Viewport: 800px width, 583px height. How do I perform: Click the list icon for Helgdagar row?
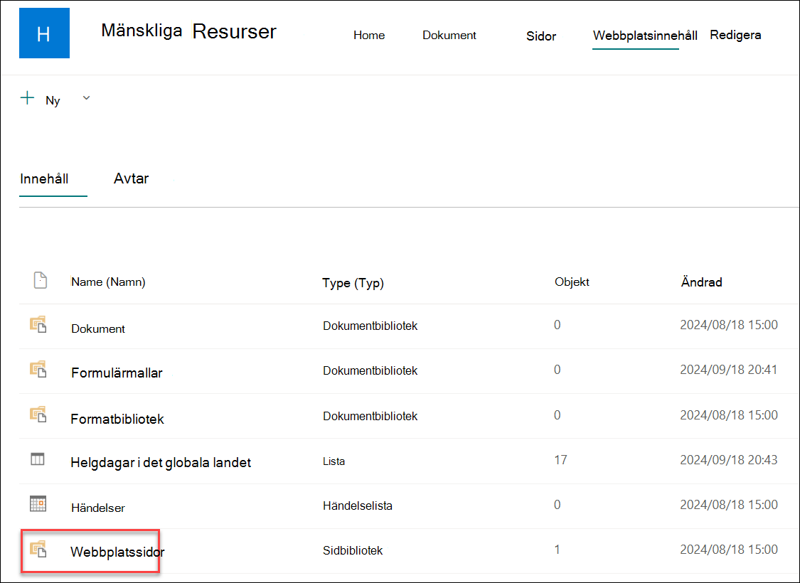tap(38, 459)
